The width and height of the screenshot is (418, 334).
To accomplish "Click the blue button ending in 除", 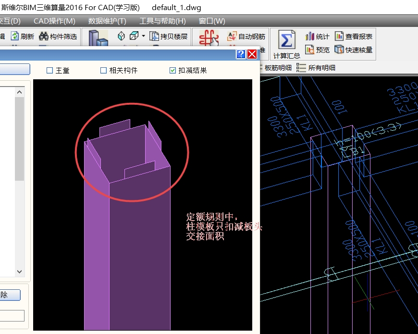I will pos(10,295).
